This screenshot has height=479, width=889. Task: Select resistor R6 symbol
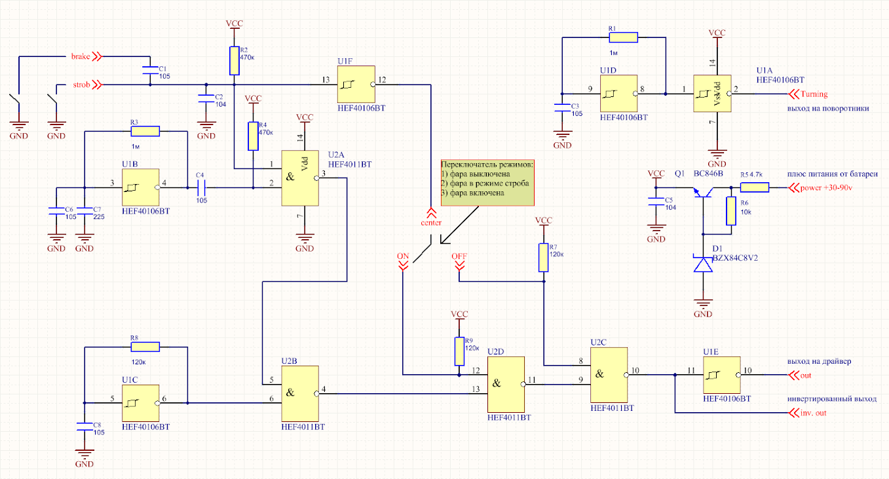click(731, 211)
